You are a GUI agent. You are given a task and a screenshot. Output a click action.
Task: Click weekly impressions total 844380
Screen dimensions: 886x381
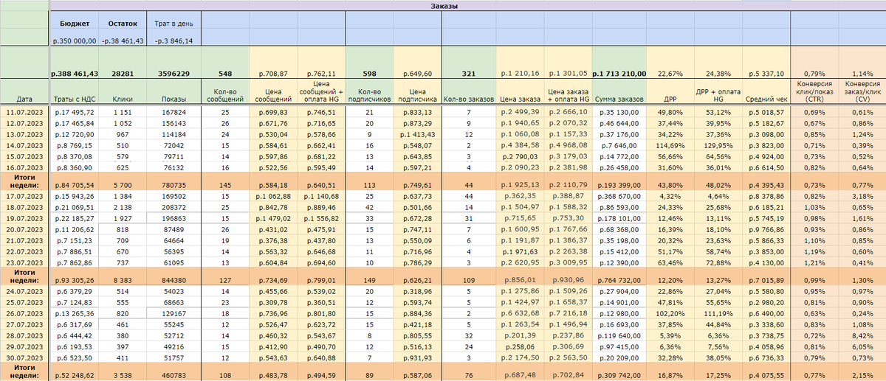pyautogui.click(x=173, y=281)
